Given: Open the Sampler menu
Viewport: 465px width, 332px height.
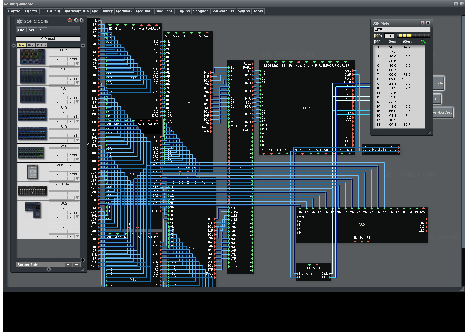Looking at the screenshot, I should (201, 11).
